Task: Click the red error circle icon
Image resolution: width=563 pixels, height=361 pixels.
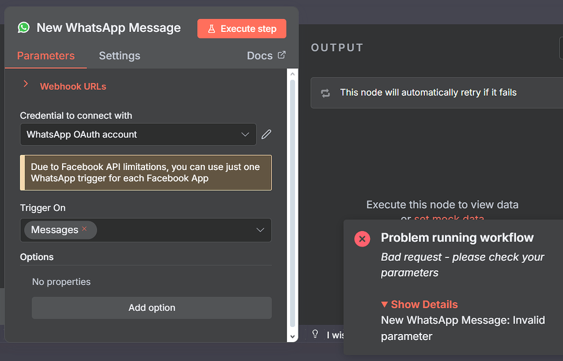Action: pos(362,238)
